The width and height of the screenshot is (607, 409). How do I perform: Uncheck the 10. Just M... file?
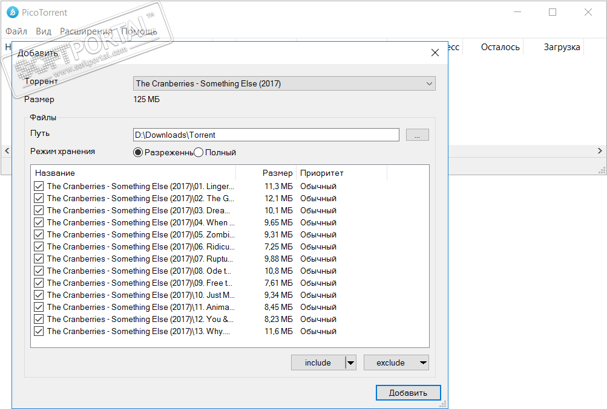point(39,295)
